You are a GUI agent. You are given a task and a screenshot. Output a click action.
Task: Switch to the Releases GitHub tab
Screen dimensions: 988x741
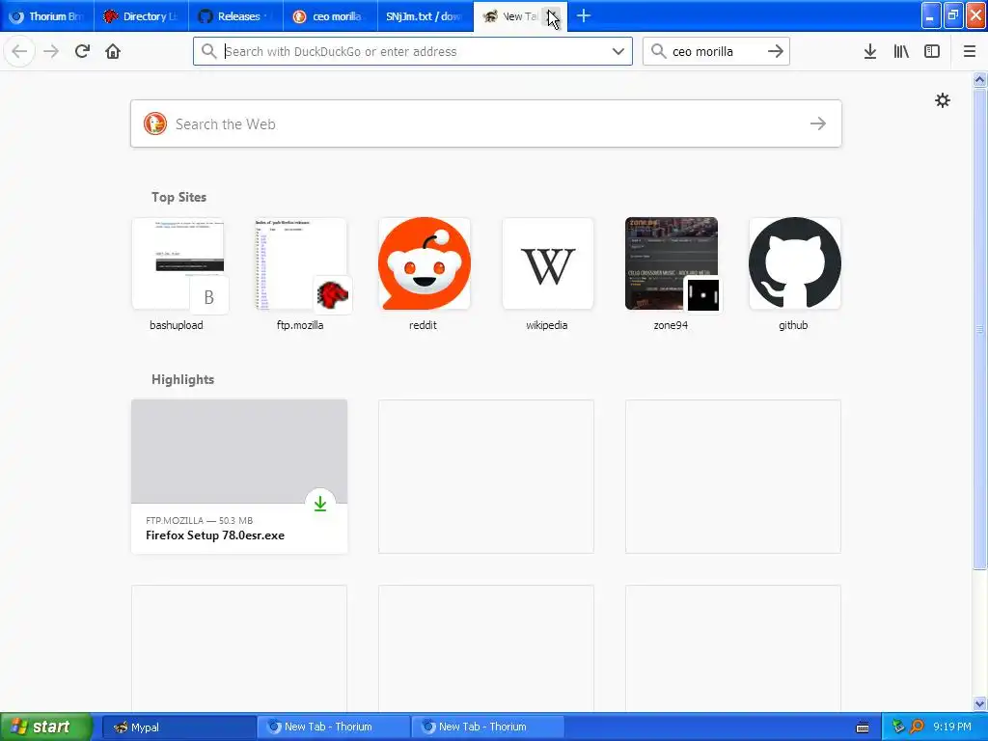[x=235, y=16]
